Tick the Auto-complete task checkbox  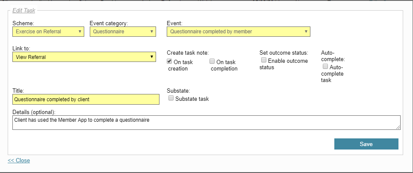click(325, 66)
